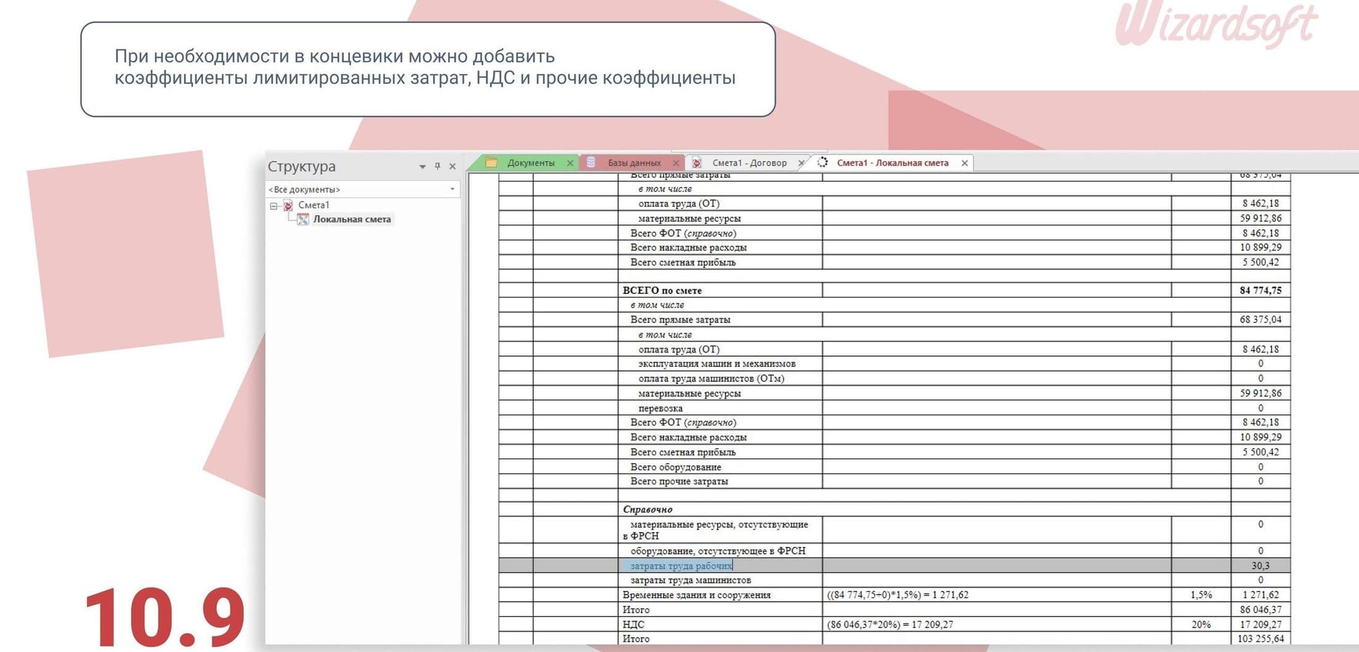Click the final total 103 255,64

pos(1261,638)
